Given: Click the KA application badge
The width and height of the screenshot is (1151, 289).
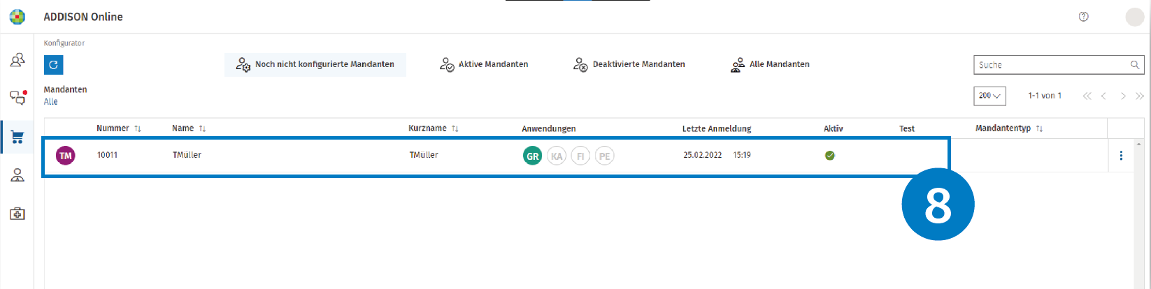Looking at the screenshot, I should point(557,156).
